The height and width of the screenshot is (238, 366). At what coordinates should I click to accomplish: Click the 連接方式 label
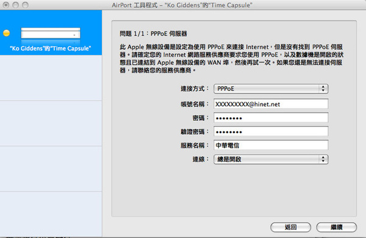coord(195,88)
